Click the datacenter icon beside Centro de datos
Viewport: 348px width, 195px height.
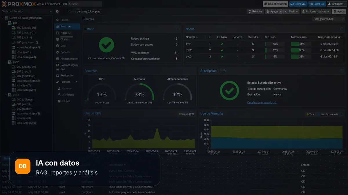pos(7,18)
